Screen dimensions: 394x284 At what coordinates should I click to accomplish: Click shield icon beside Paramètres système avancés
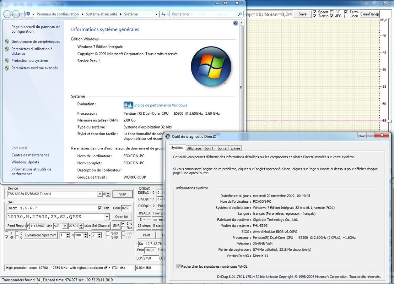[x=7, y=68]
